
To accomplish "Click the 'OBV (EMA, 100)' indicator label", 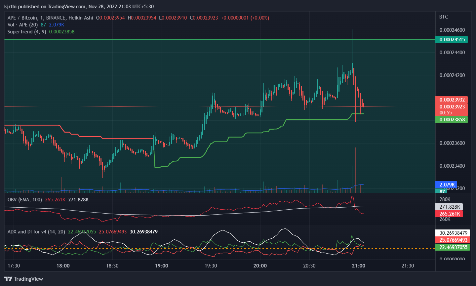I will coord(25,200).
